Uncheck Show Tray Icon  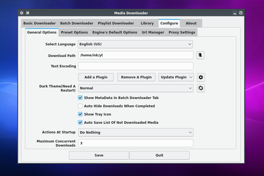coord(80,114)
